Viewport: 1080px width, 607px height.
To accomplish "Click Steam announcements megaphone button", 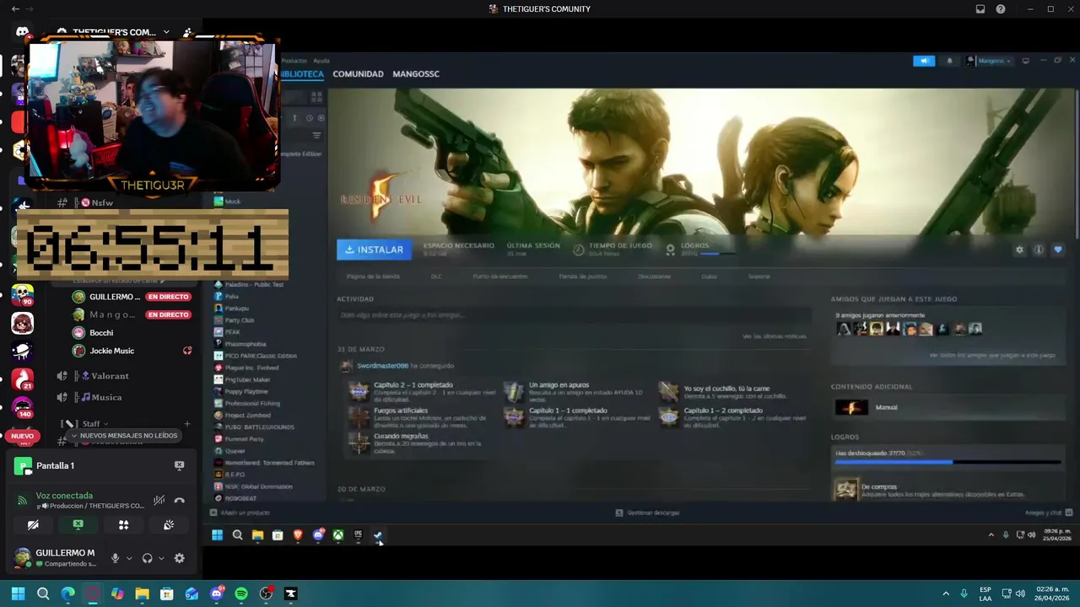I will coord(924,61).
